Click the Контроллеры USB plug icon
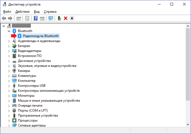This screenshot has height=134, width=191. (x=14, y=86)
